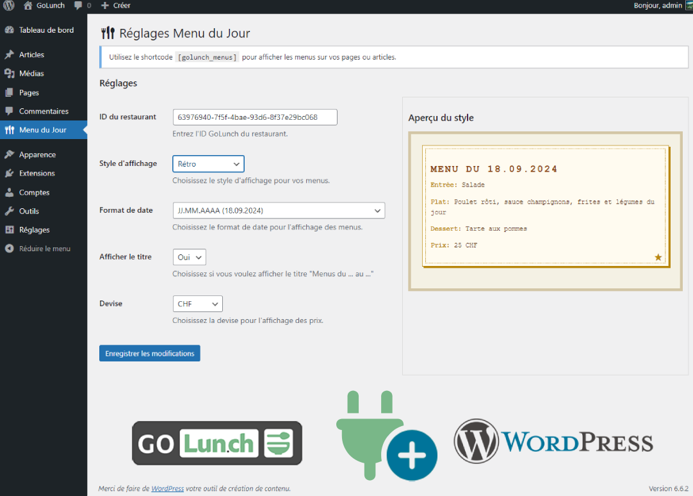Click the Commentaires speech bubble icon
Viewport: 693px width, 496px height.
coord(9,111)
